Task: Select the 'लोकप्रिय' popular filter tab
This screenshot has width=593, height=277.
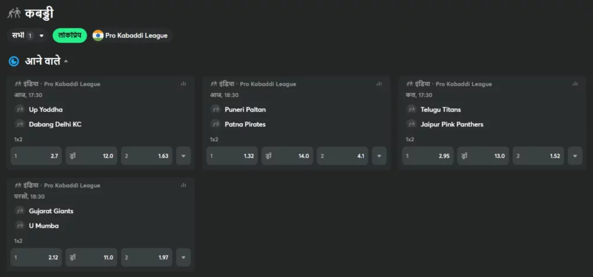Action: (69, 36)
